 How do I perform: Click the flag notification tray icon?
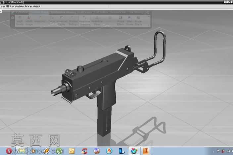pos(218,151)
